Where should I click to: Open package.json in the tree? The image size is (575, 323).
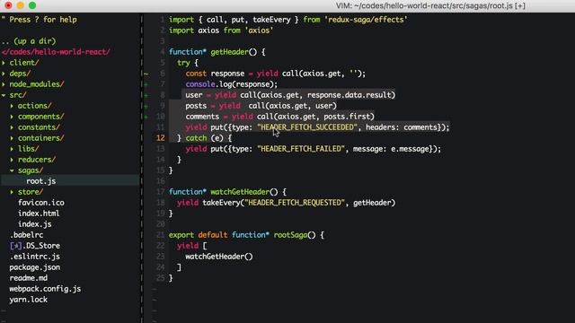click(x=35, y=267)
